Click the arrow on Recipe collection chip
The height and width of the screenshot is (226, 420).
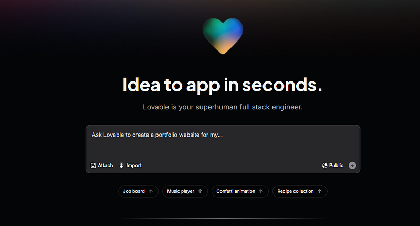(319, 191)
